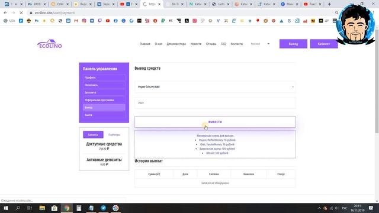Open the Twitch bookmark

coord(100,21)
